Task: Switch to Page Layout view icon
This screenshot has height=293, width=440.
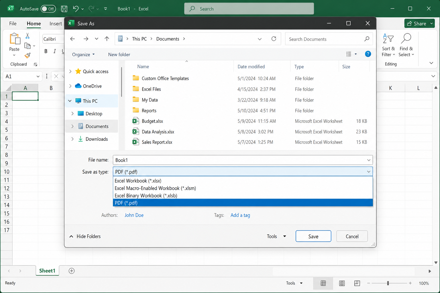Action: (342, 283)
